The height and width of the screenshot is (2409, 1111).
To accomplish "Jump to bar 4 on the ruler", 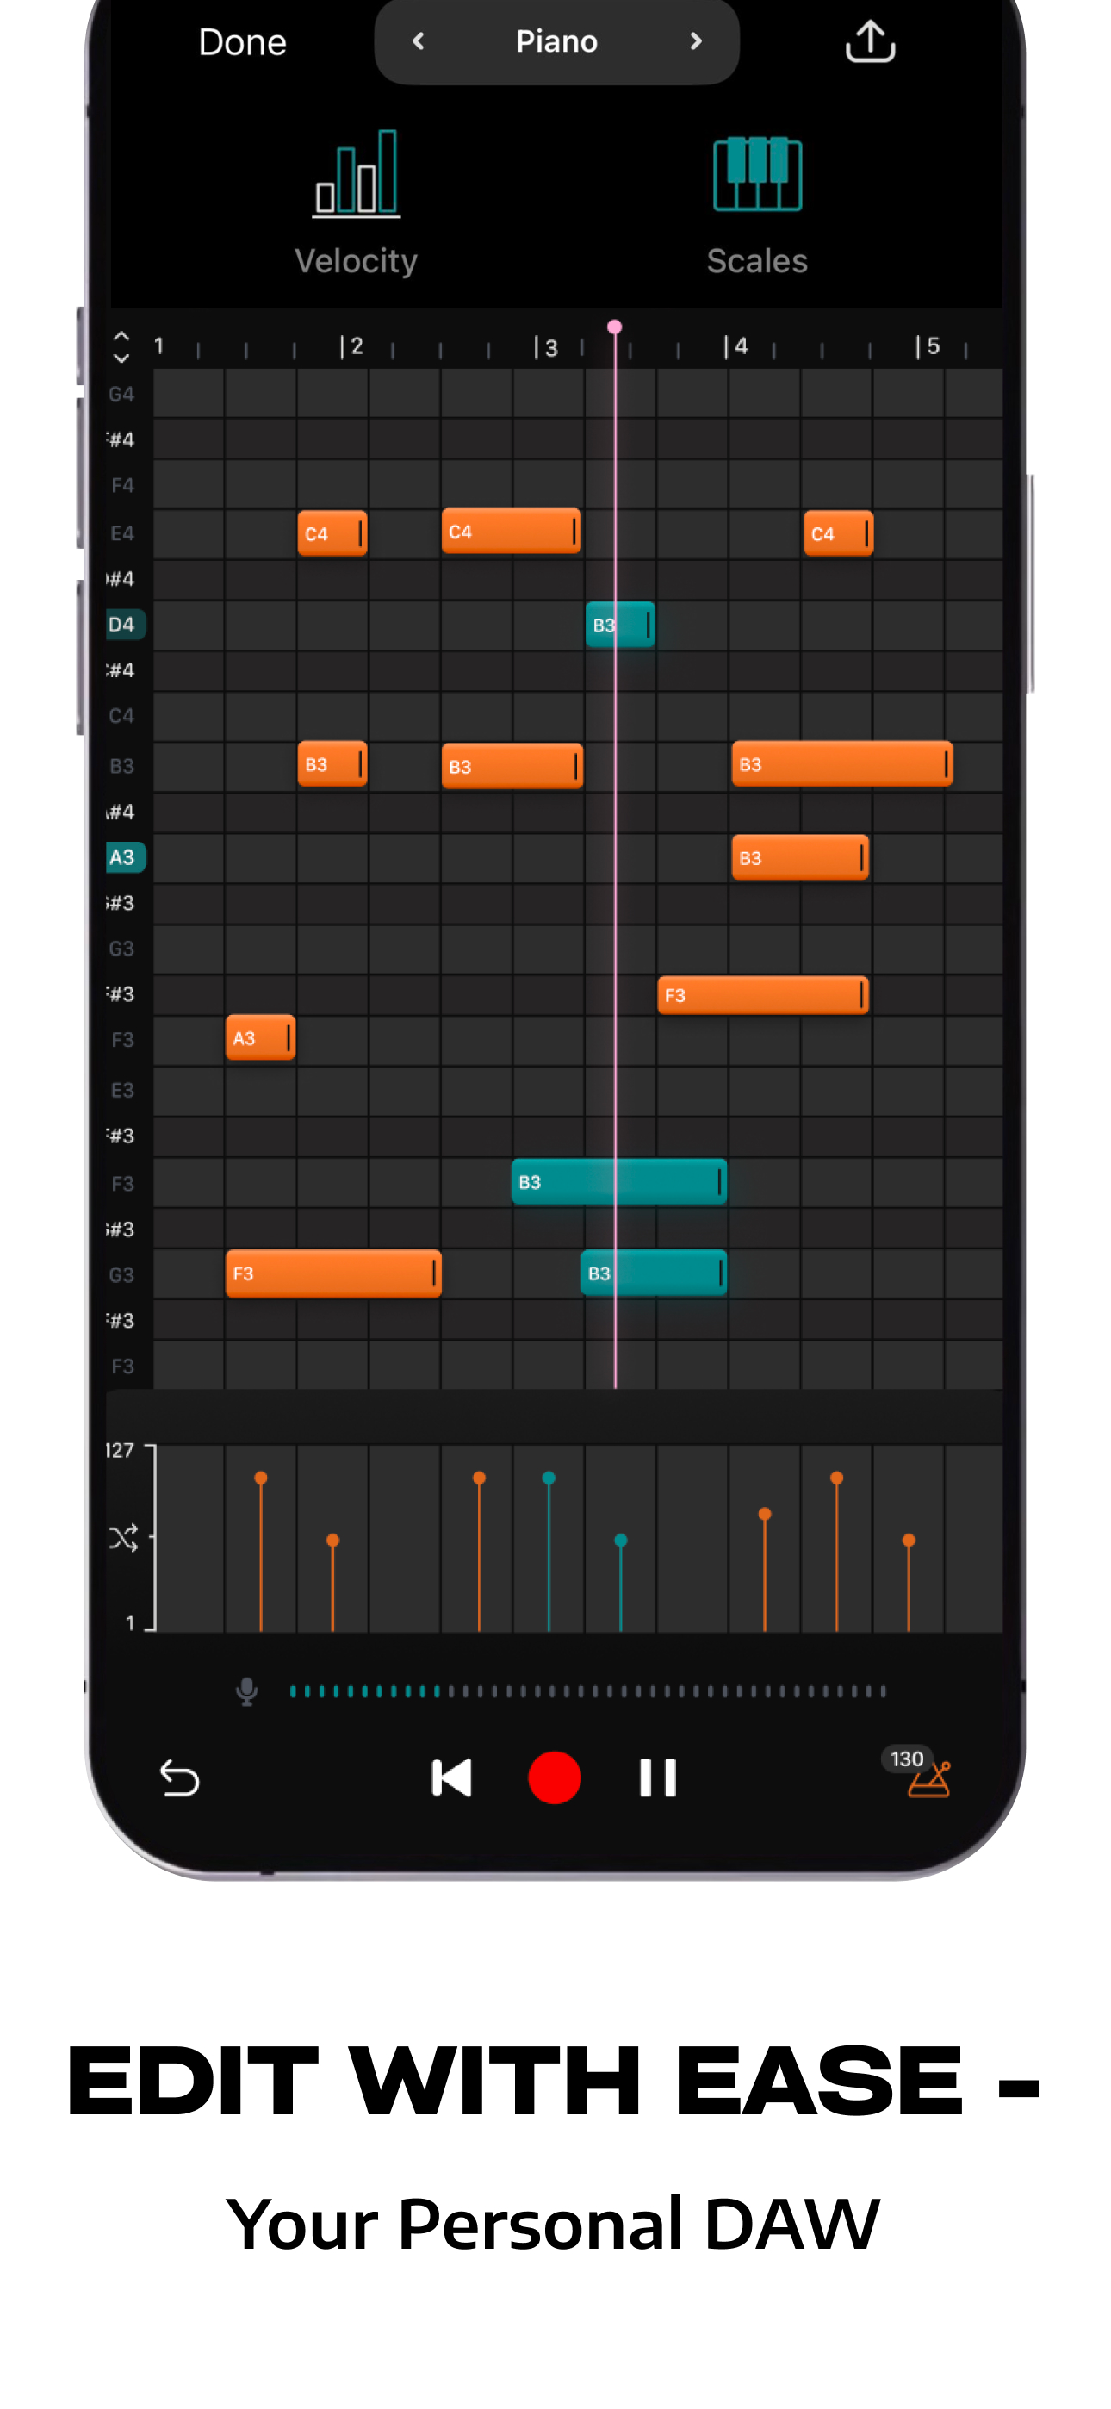I will pyautogui.click(x=737, y=347).
